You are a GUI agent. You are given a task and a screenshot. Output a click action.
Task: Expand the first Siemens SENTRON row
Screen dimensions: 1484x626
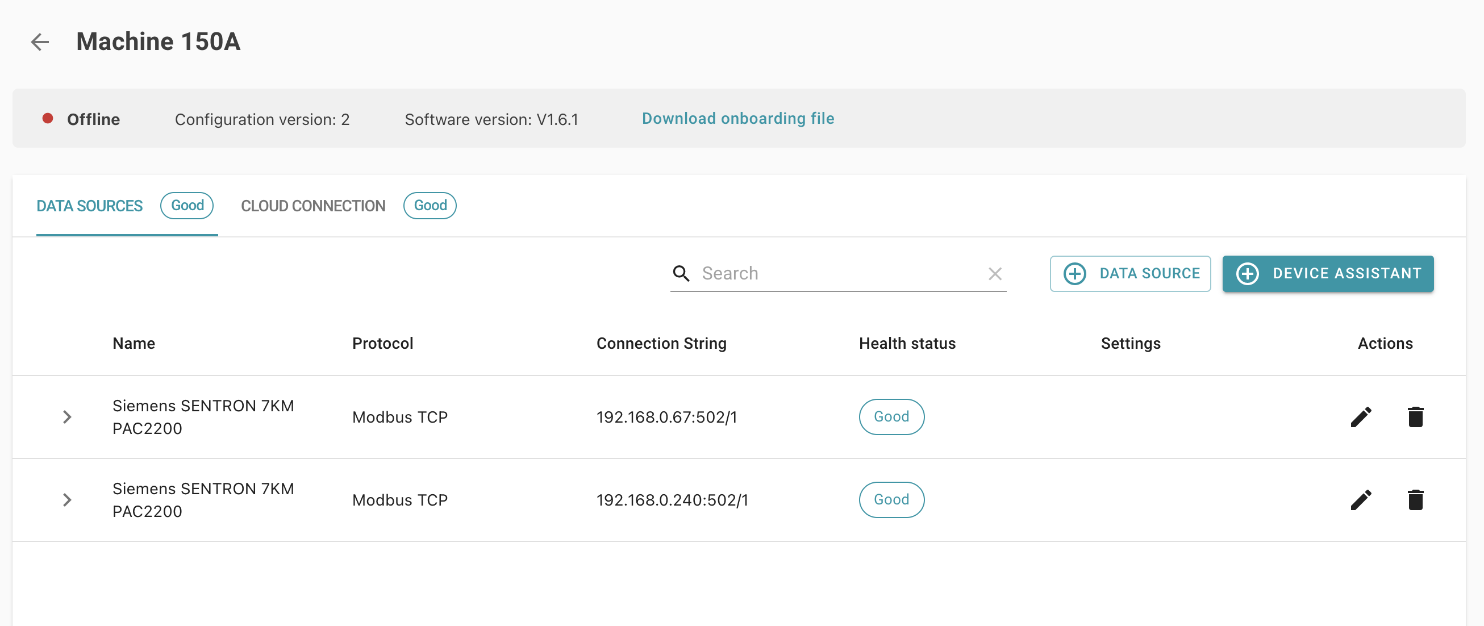(67, 417)
